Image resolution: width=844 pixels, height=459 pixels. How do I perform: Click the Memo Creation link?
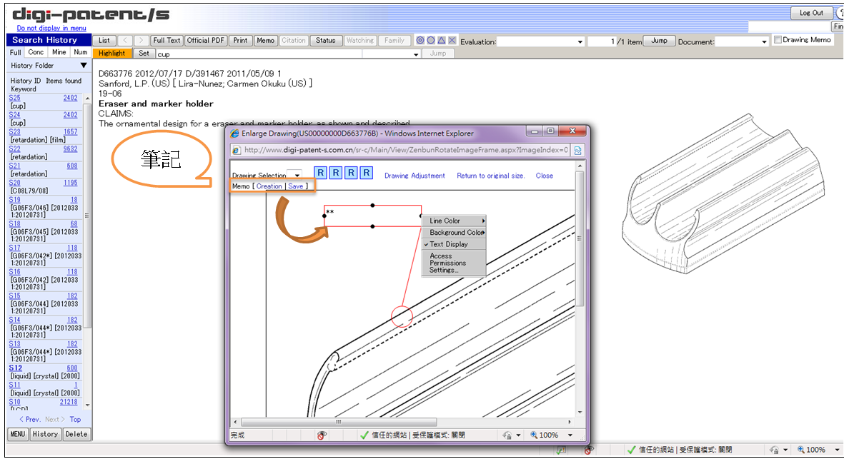tap(269, 186)
